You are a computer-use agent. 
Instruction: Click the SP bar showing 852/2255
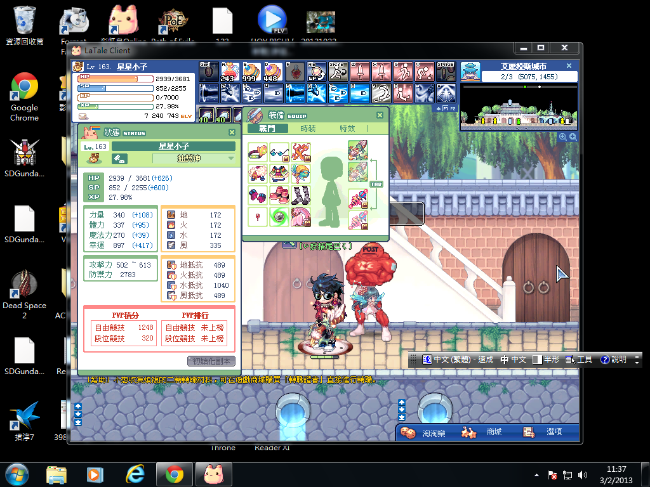(116, 88)
